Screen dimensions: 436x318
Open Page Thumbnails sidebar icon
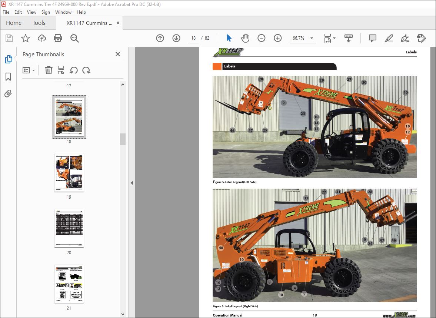tap(9, 59)
